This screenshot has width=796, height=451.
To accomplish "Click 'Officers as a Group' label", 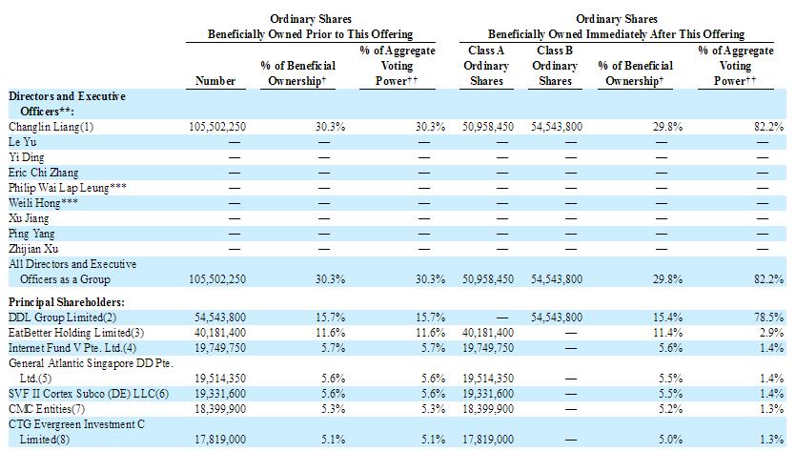I will pos(65,279).
